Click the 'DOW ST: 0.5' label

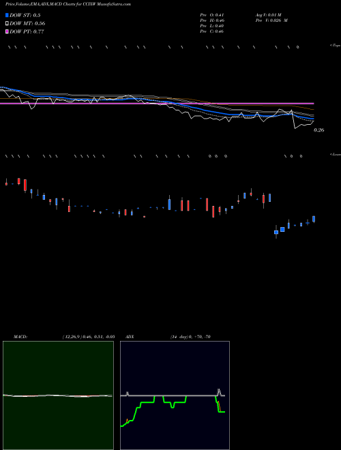[25, 15]
